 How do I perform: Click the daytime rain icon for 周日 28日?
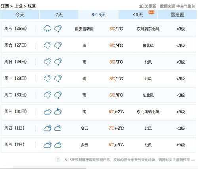[x=48, y=62]
